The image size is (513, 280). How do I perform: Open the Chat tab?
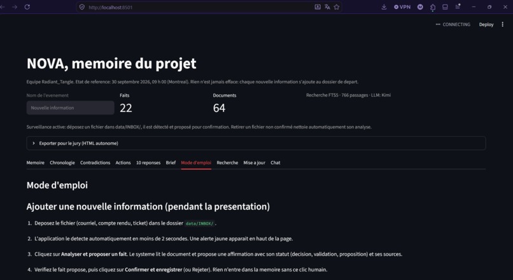click(276, 162)
